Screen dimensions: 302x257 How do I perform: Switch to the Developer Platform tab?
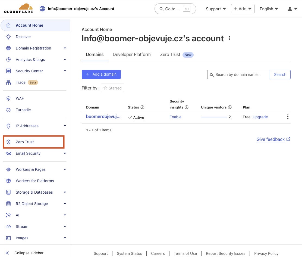tap(131, 55)
